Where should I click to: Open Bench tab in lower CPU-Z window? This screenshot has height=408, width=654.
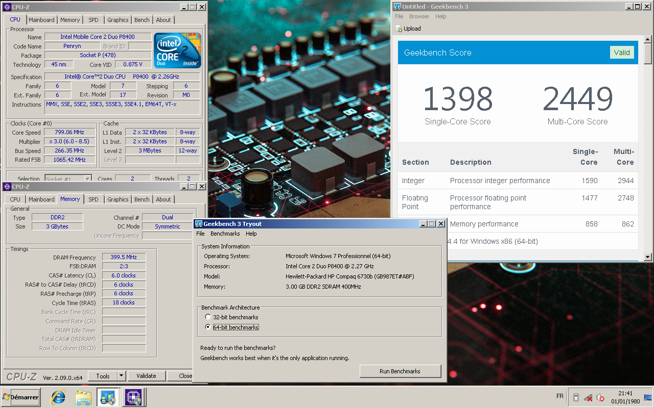(x=142, y=199)
